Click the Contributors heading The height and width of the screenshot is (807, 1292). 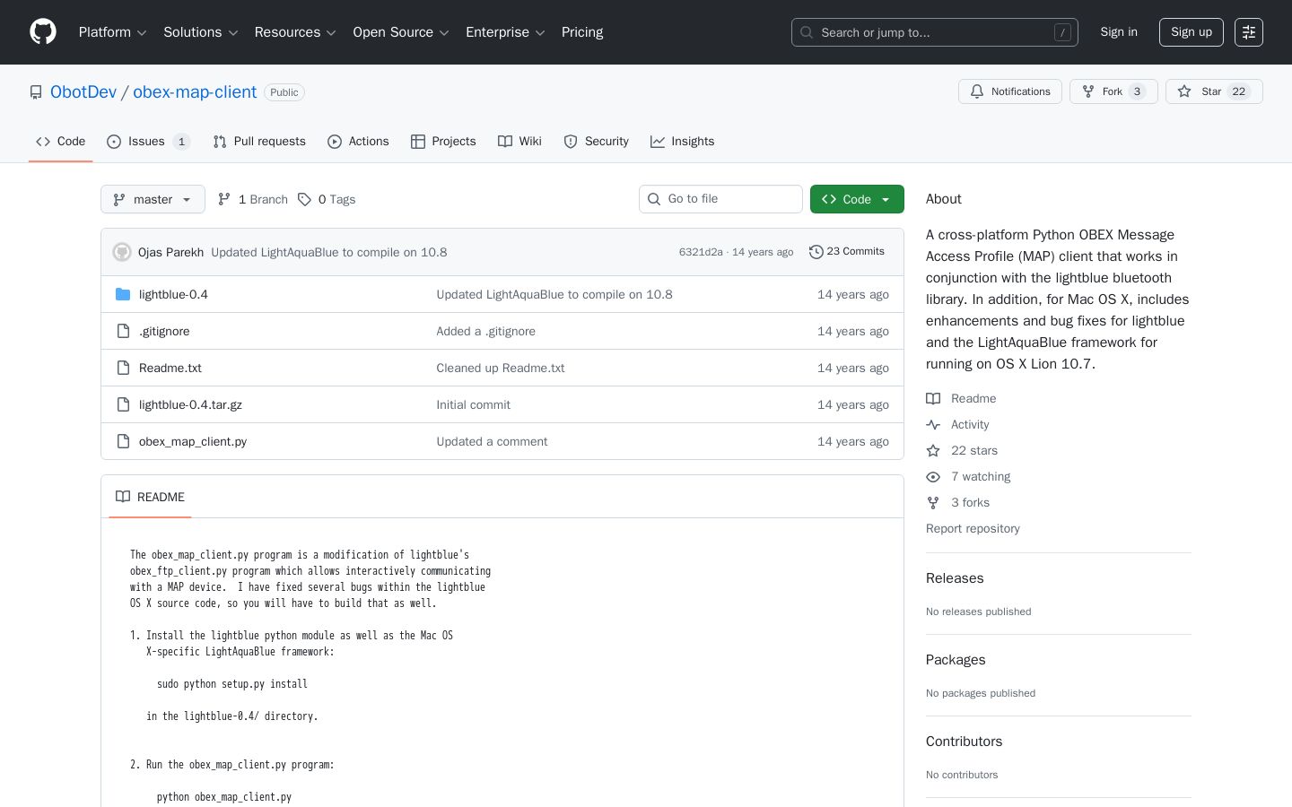tap(964, 742)
